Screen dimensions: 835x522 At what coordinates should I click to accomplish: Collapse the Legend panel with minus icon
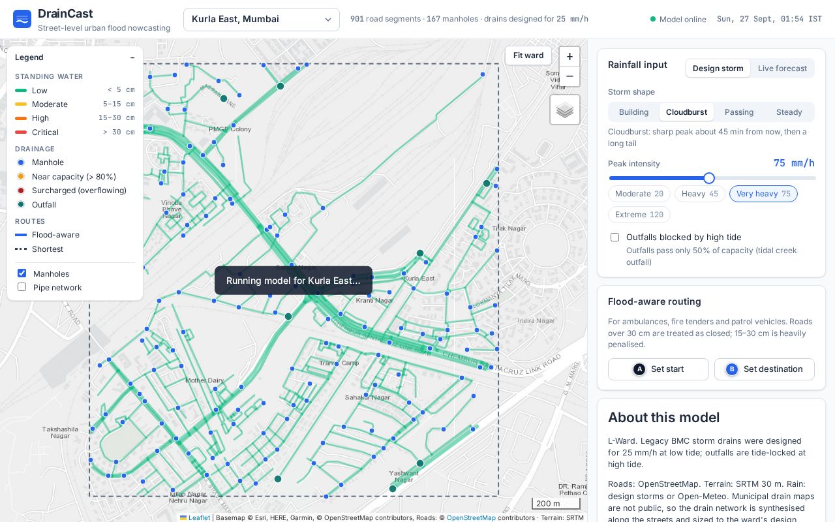[x=132, y=57]
